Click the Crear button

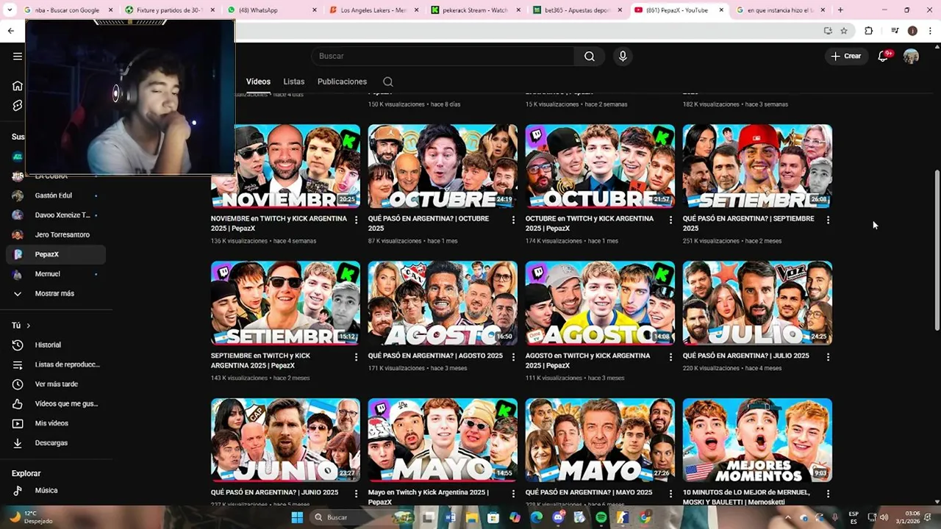click(x=846, y=56)
